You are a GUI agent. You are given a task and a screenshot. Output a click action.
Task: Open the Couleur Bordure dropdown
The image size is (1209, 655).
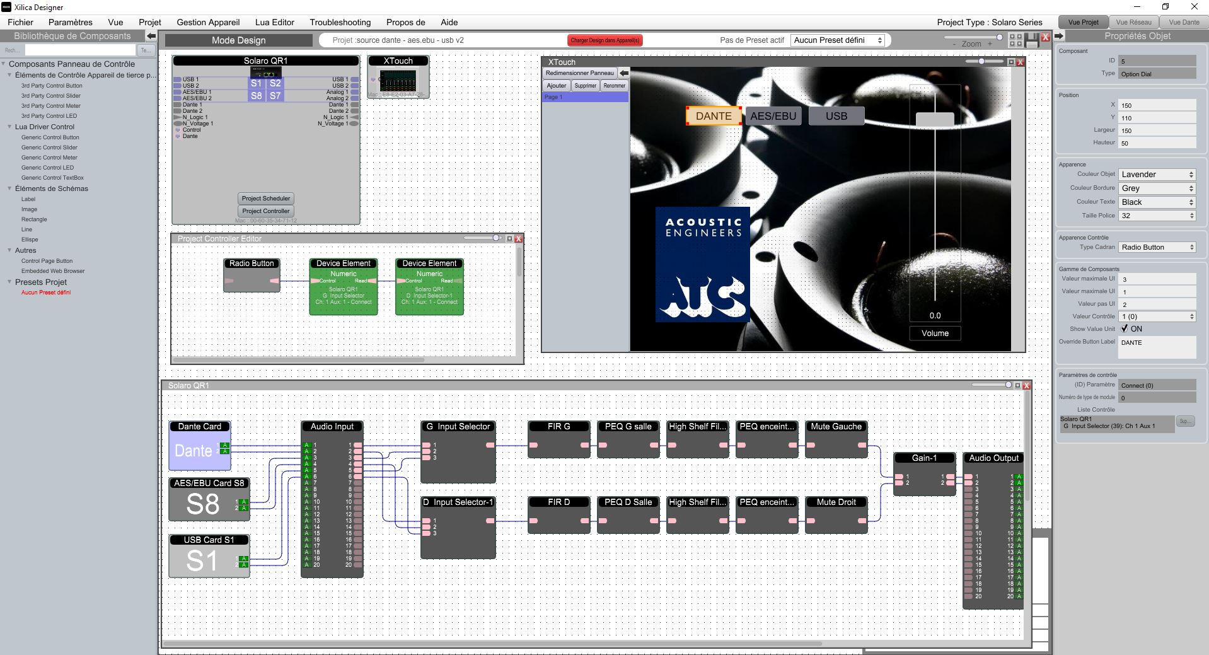(1157, 188)
